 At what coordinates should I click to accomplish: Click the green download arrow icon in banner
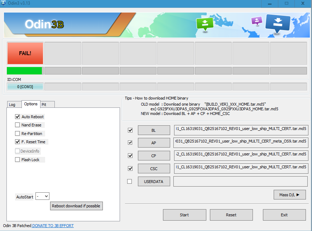(x=204, y=23)
